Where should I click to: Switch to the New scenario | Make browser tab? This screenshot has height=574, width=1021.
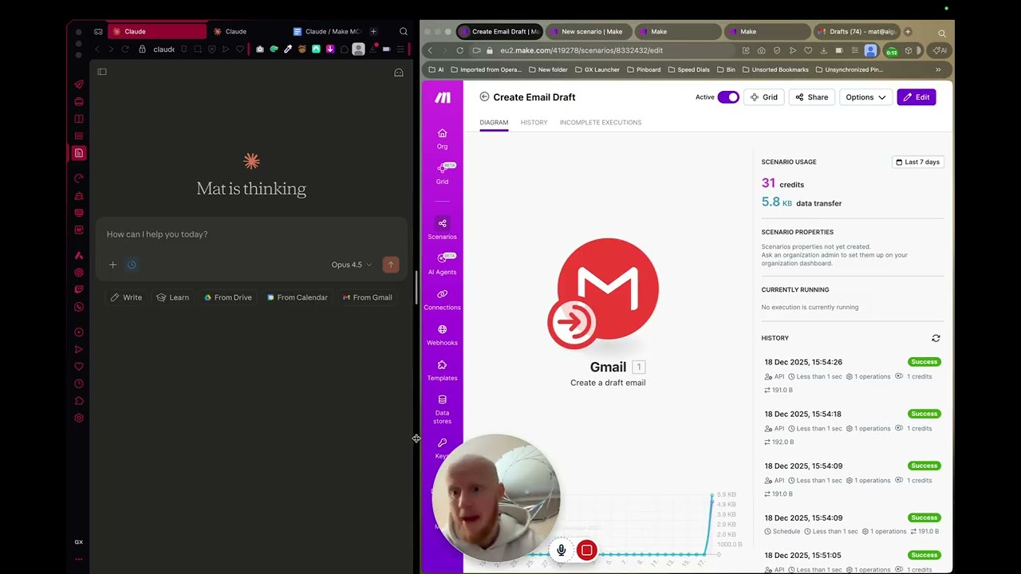pos(589,32)
